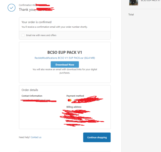Click the blue order confirmed checkmark icon
Image resolution: width=161 pixels, height=152 pixels.
coord(12,8)
